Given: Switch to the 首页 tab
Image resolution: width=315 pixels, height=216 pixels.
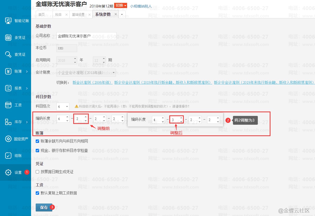Looking at the screenshot, I should click(41, 15).
